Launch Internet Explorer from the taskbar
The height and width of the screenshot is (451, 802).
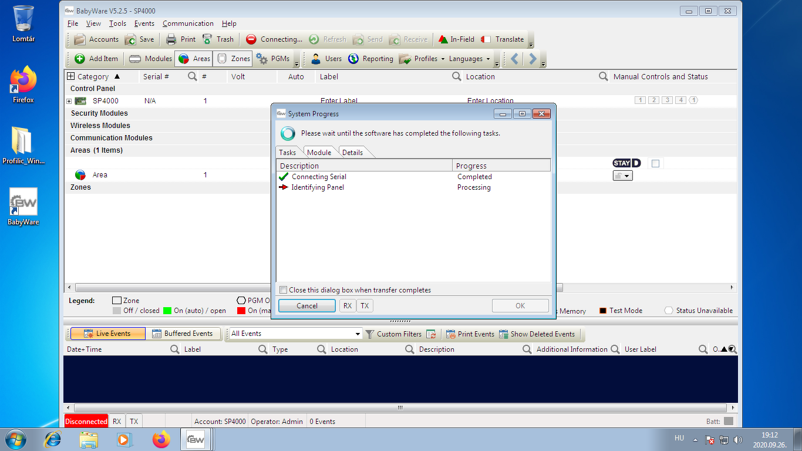click(53, 439)
